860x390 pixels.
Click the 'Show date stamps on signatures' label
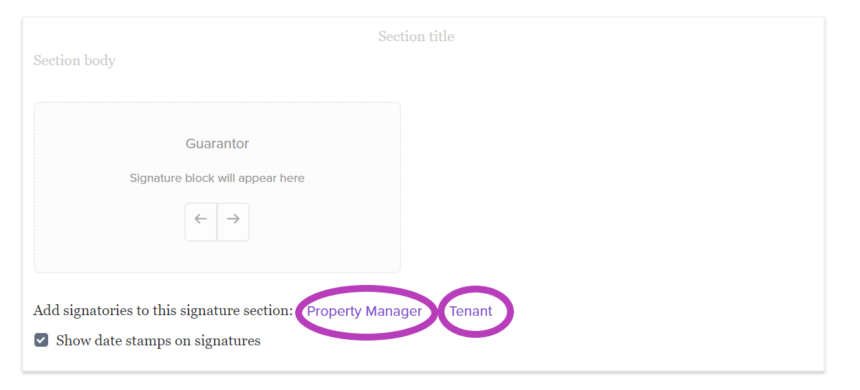pos(158,341)
